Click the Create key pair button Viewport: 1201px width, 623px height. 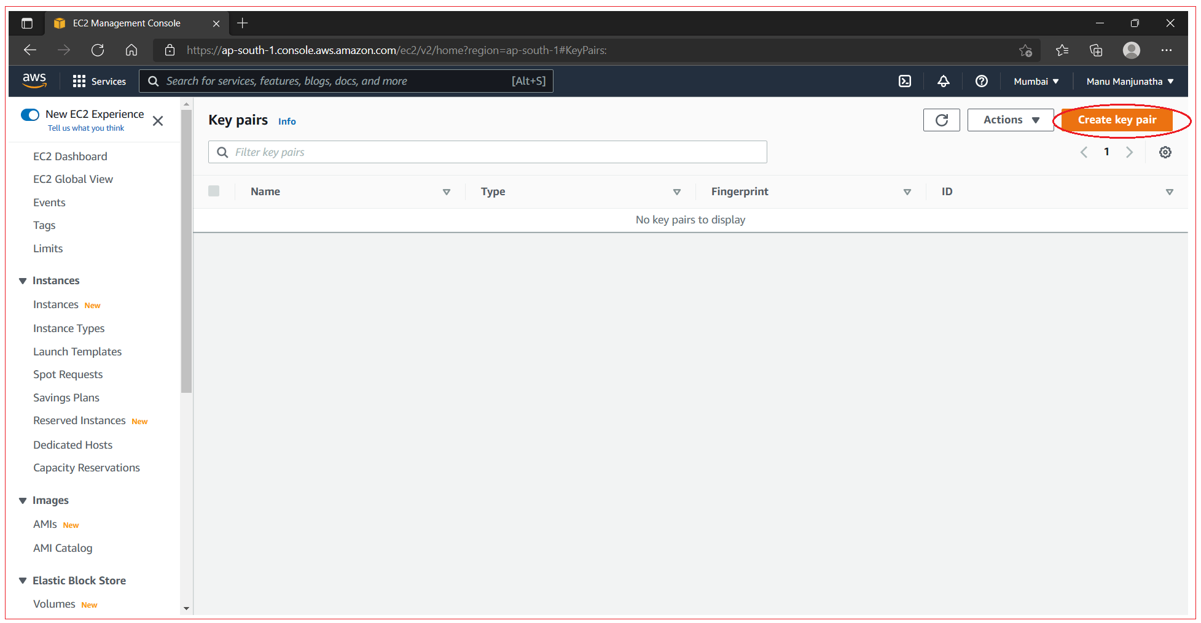point(1116,120)
